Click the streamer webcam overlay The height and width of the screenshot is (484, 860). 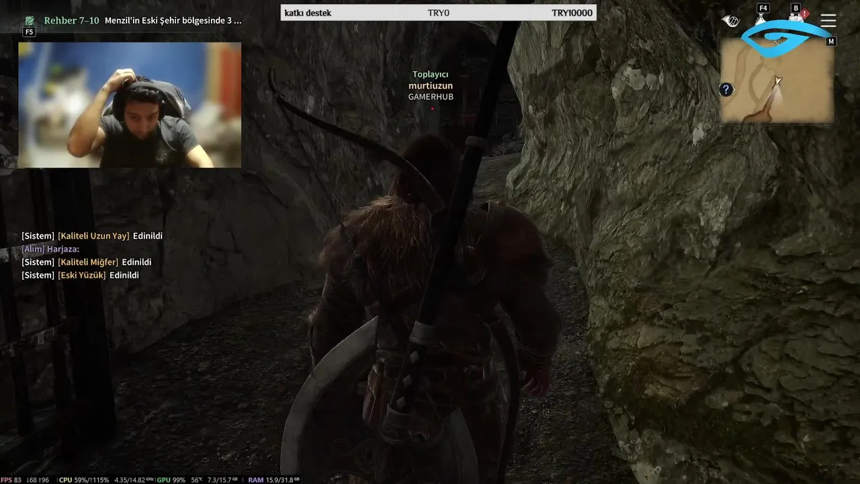pyautogui.click(x=130, y=105)
